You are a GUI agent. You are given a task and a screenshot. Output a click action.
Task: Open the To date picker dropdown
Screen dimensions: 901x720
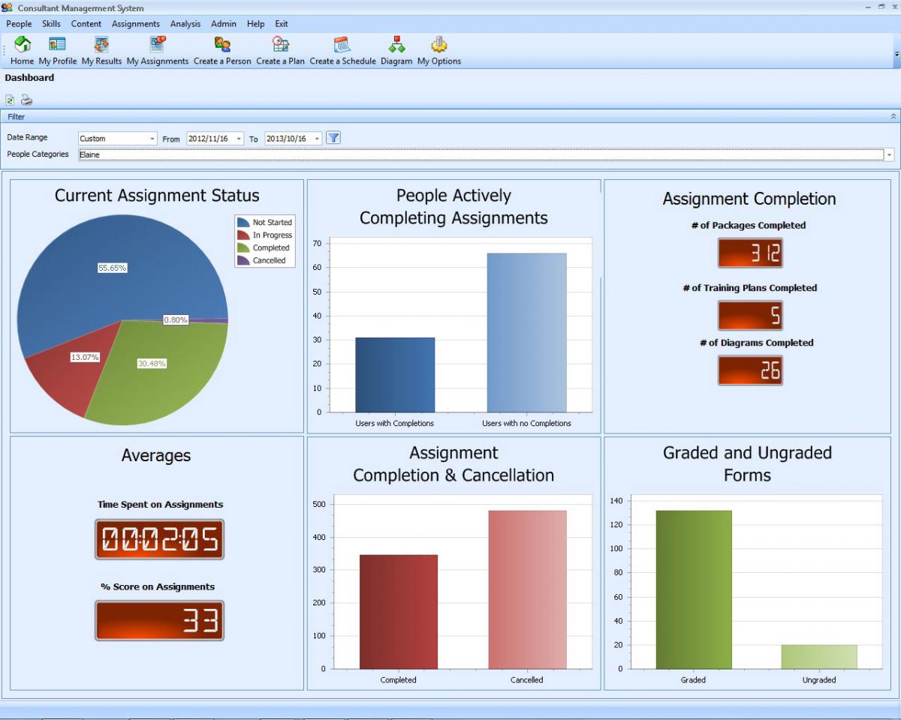pos(317,139)
